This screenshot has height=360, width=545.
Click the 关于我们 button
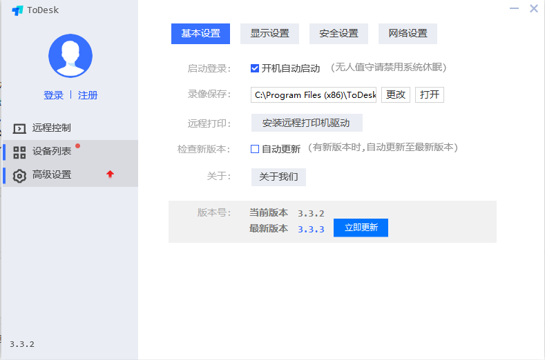pos(279,177)
